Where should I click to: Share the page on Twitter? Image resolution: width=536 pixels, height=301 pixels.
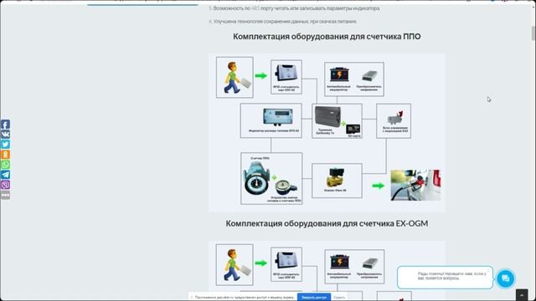(5, 145)
